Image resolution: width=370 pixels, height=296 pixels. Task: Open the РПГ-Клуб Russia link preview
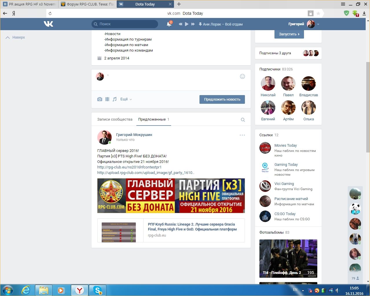[171, 230]
